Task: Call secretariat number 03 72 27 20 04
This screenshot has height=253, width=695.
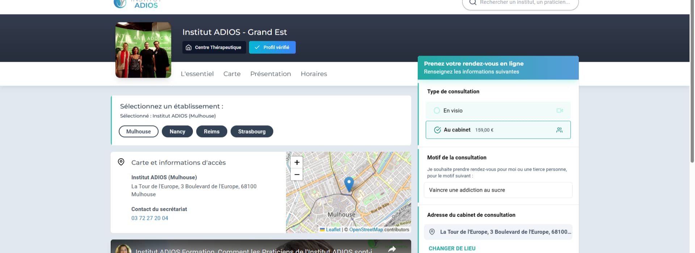Action: [x=150, y=218]
